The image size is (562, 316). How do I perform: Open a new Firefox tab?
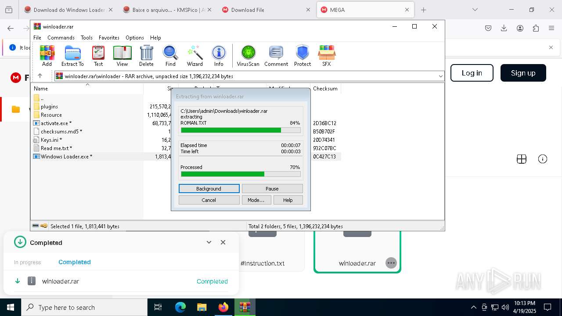click(x=423, y=10)
